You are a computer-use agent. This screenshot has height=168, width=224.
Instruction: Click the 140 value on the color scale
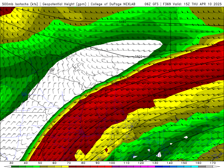click(170, 163)
